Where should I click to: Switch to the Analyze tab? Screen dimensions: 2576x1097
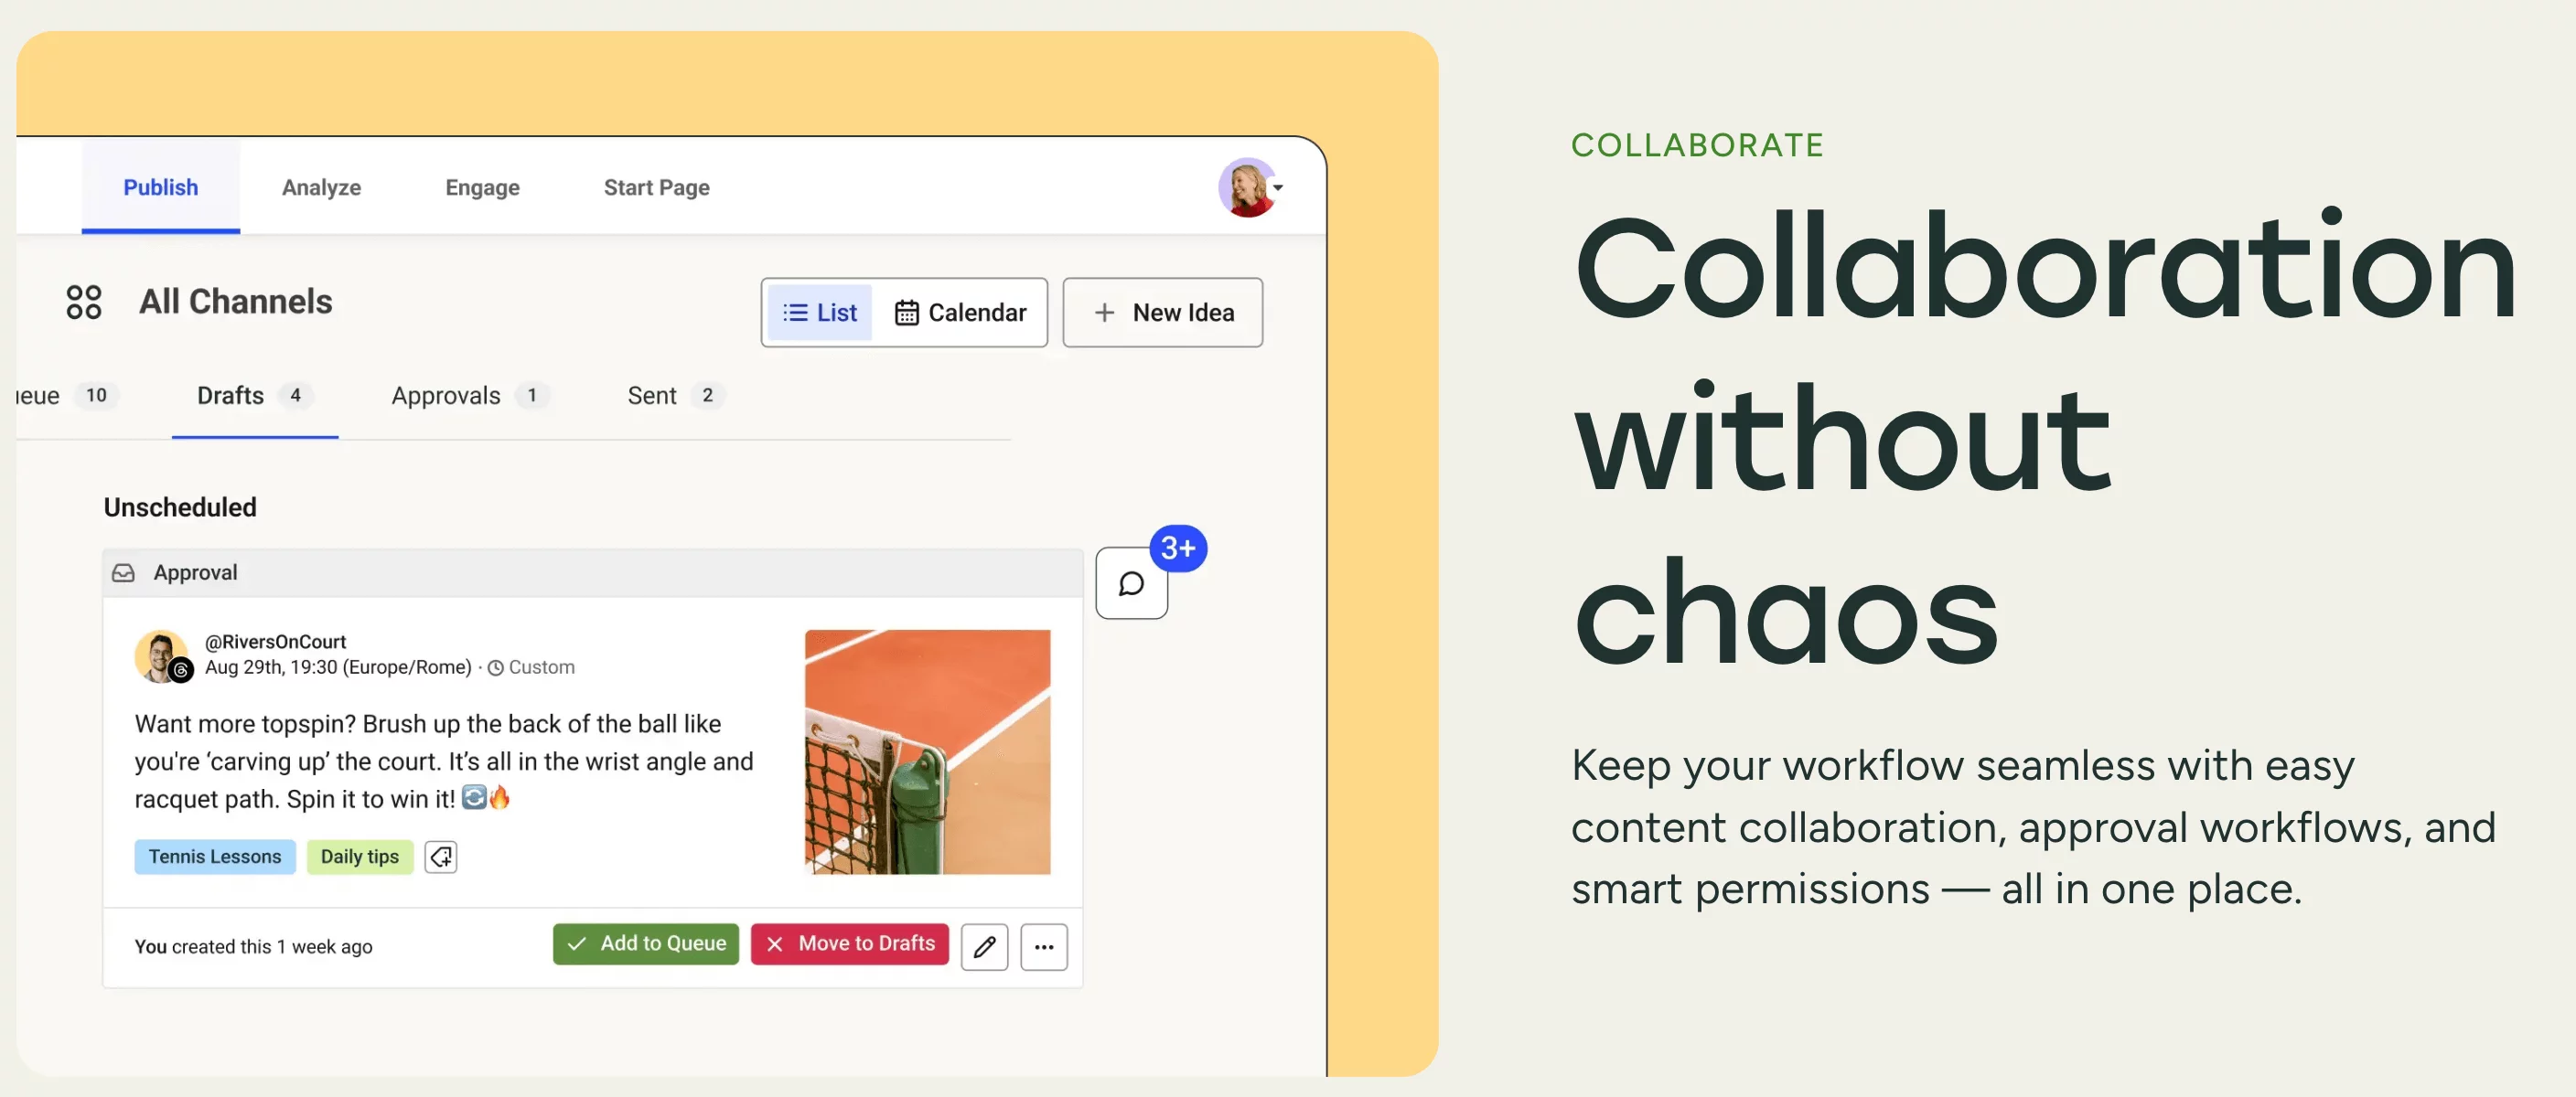coord(321,186)
